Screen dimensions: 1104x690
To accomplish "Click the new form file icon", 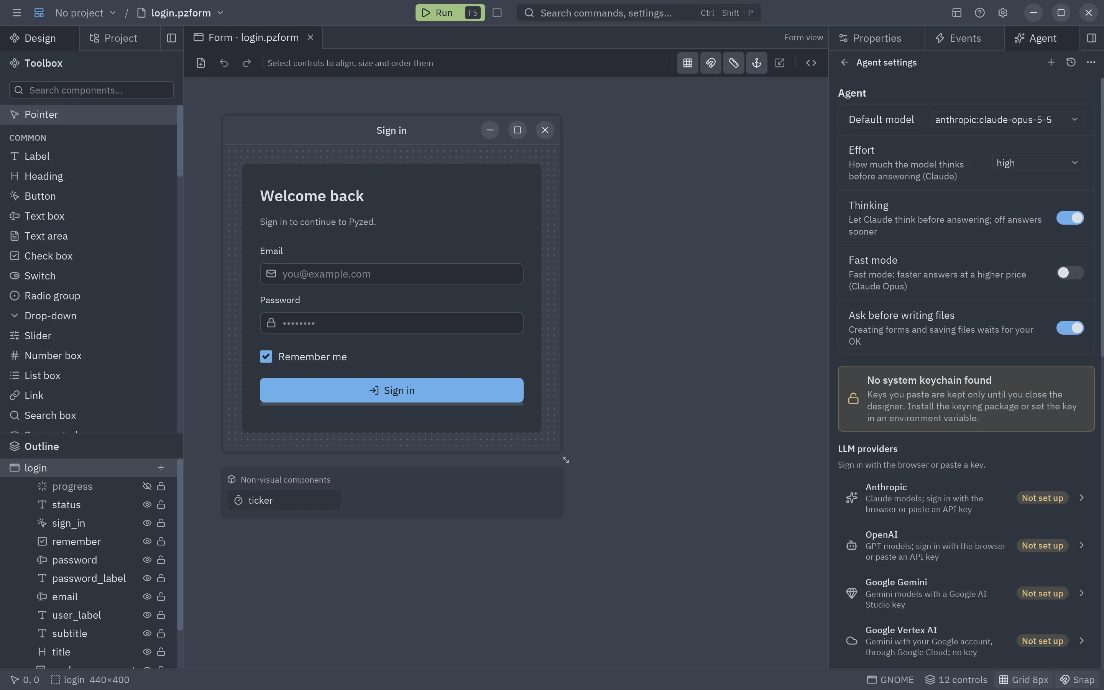I will pos(201,63).
